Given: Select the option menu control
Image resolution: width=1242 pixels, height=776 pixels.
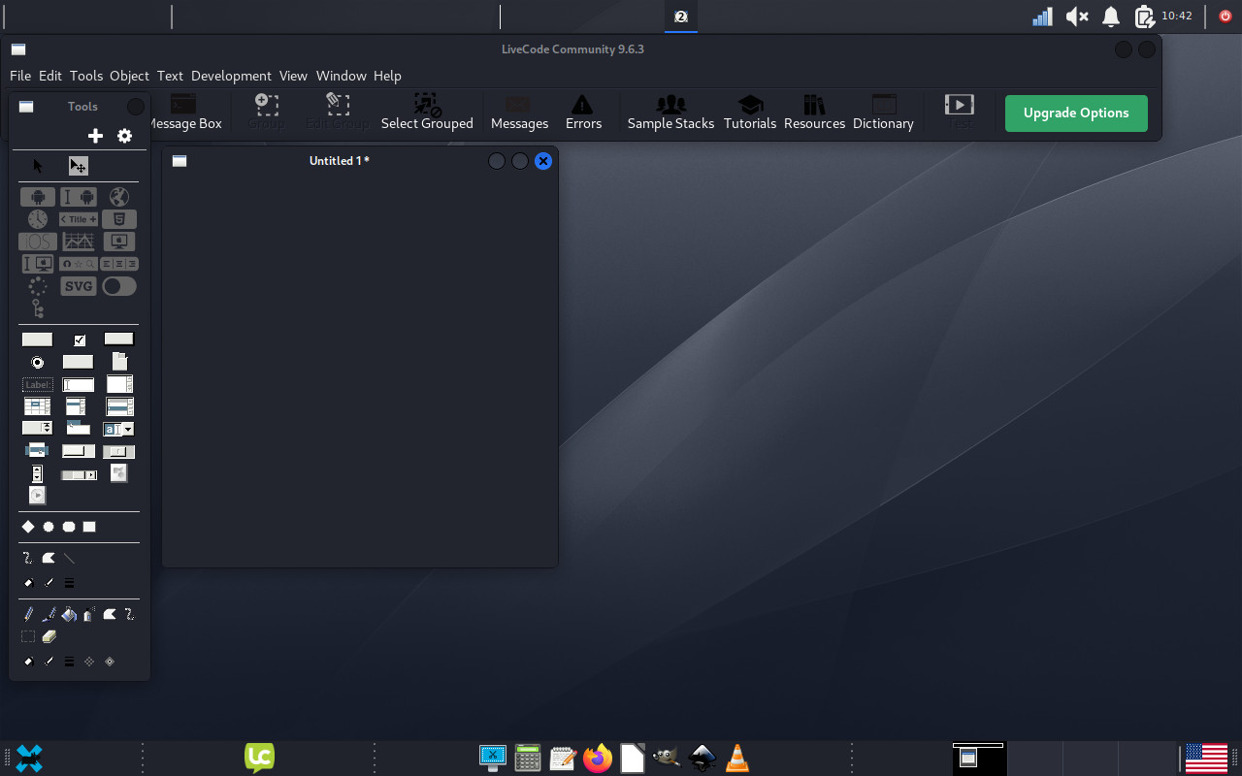Looking at the screenshot, I should tap(37, 428).
